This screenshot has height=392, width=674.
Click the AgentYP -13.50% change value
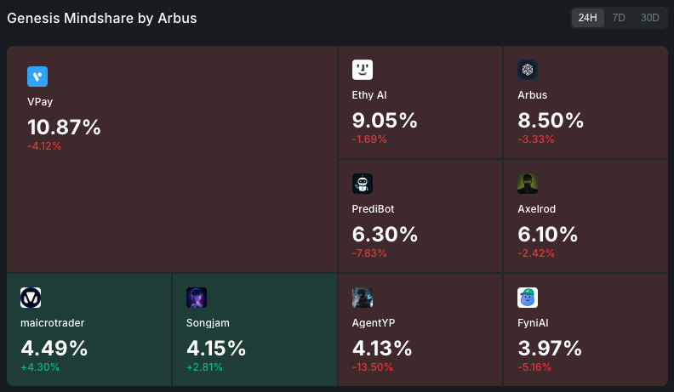373,367
